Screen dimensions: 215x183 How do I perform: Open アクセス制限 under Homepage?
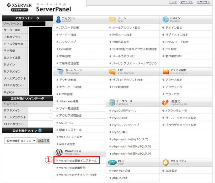coord(67,80)
